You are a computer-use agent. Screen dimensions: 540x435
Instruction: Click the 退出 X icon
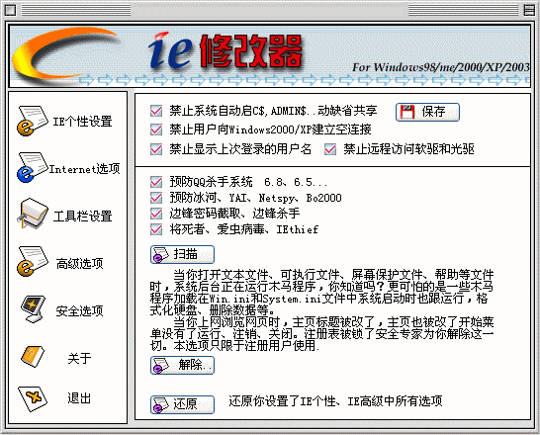click(33, 398)
